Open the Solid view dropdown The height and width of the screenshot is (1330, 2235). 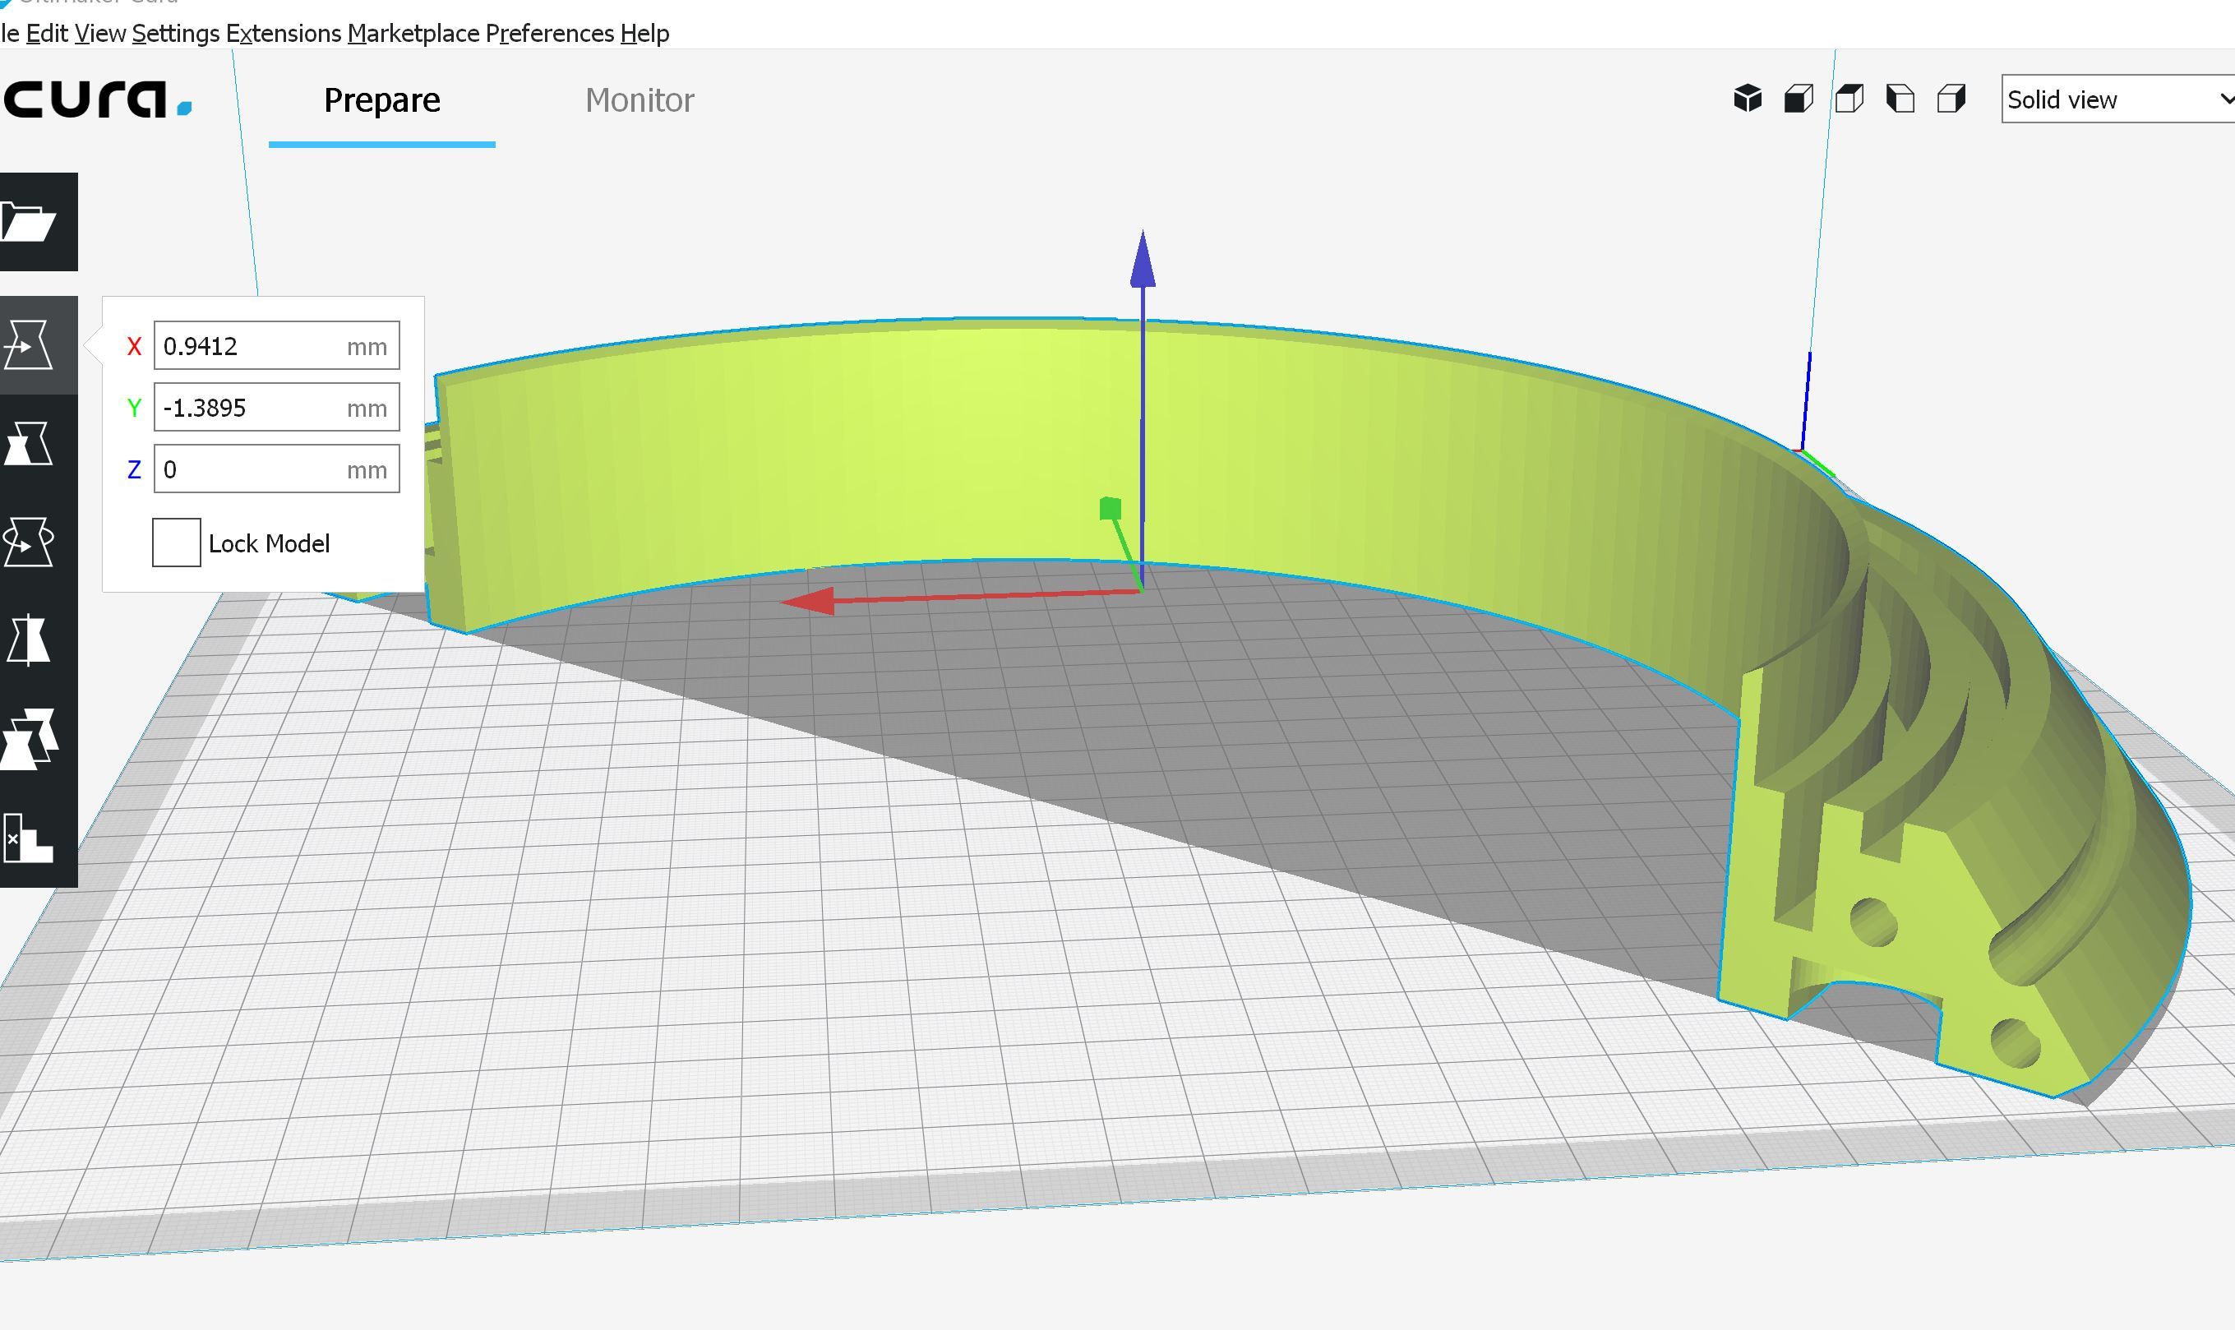pos(2117,99)
